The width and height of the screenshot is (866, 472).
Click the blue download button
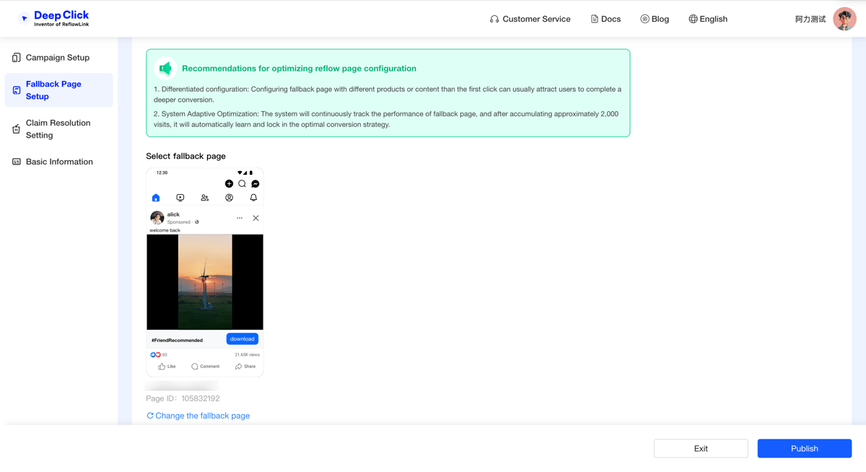pyautogui.click(x=242, y=339)
